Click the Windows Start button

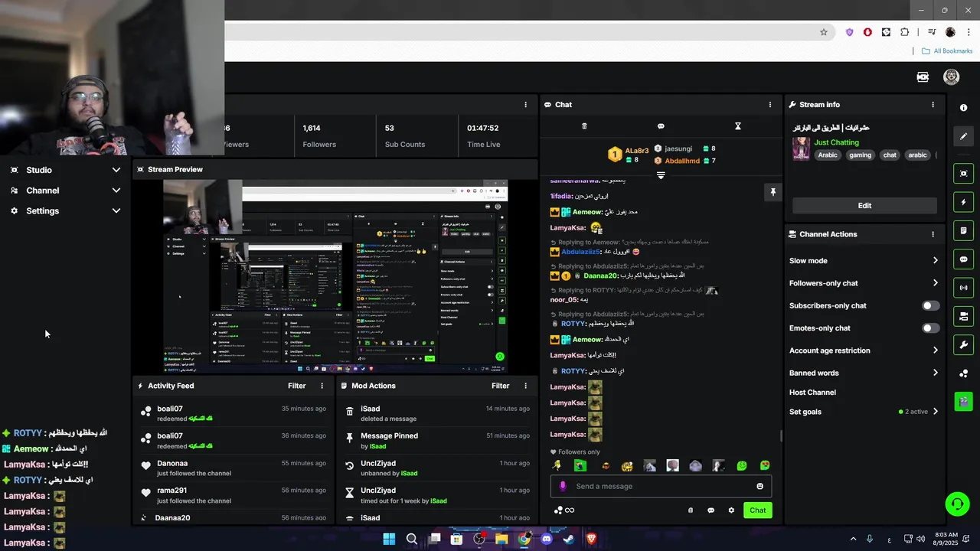coord(389,539)
